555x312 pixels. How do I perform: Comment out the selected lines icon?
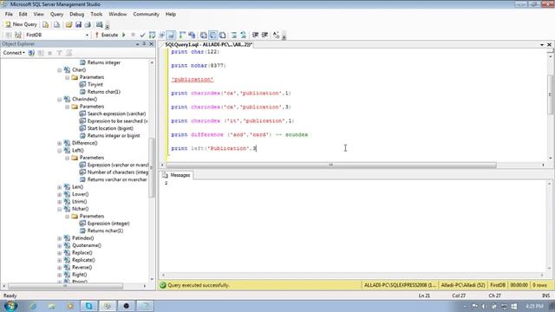(x=234, y=35)
